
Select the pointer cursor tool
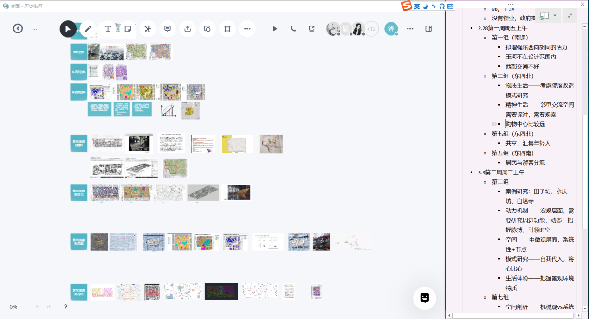(x=68, y=29)
